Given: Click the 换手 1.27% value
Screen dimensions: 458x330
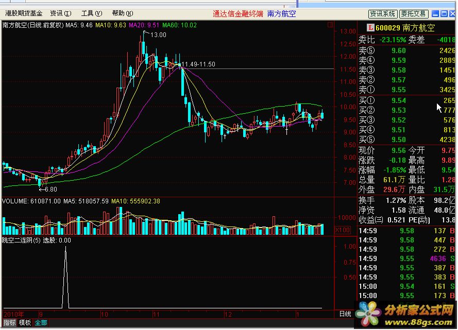Looking at the screenshot, I should pyautogui.click(x=396, y=200).
